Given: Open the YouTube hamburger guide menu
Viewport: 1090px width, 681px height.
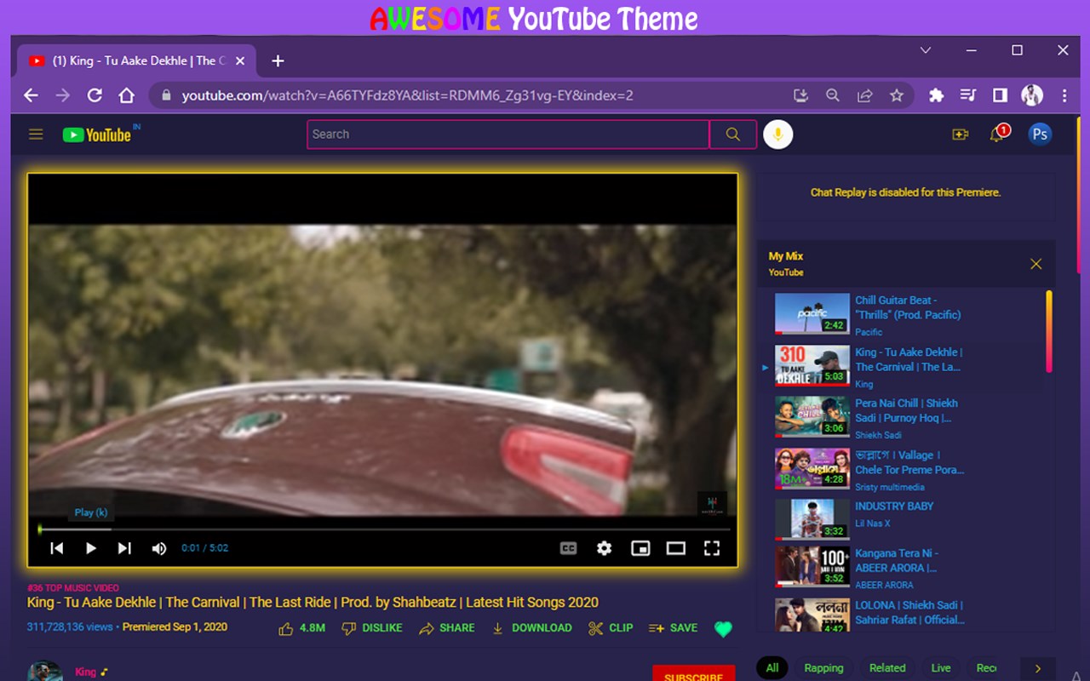Looking at the screenshot, I should click(x=36, y=134).
